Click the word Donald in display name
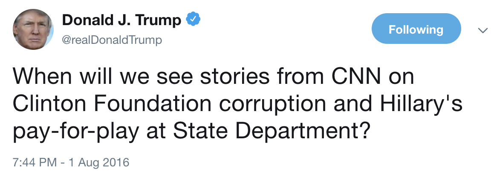497x180 pixels. (84, 20)
